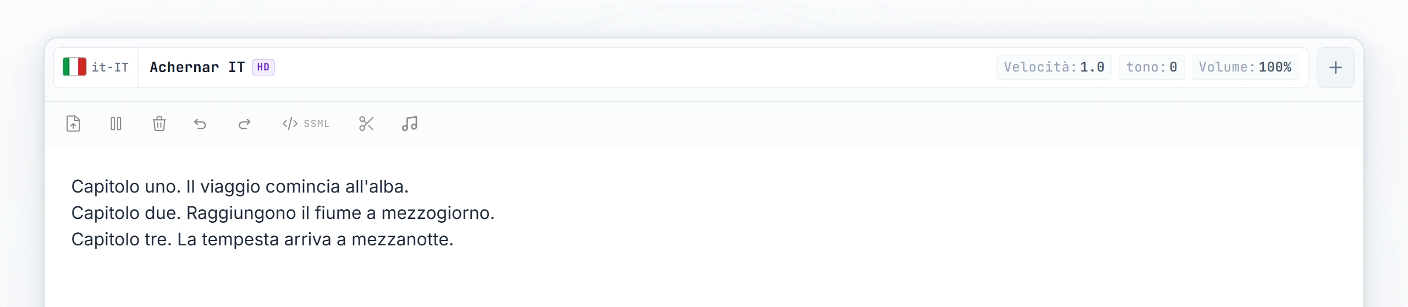Change the tono 0 pitch setting
The height and width of the screenshot is (307, 1408).
coord(1152,67)
